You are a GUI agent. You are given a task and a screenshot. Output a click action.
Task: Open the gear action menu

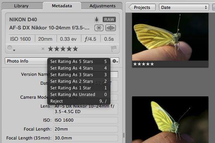point(115,61)
